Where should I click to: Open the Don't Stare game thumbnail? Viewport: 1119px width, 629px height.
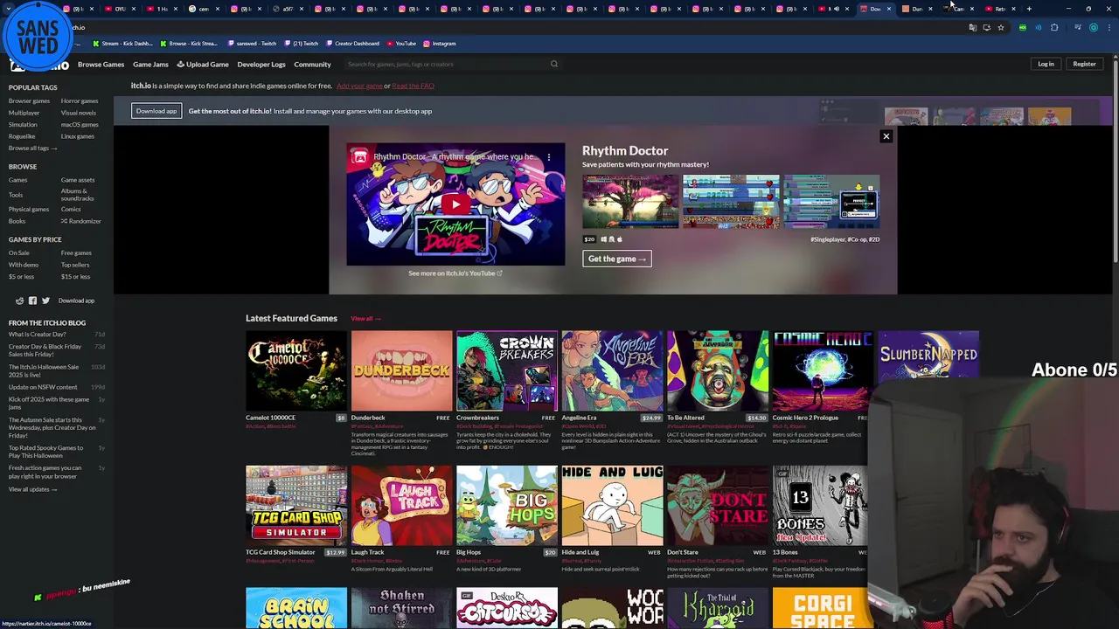(x=718, y=506)
